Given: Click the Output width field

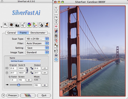Looking at the screenshot, I should pos(37,68).
